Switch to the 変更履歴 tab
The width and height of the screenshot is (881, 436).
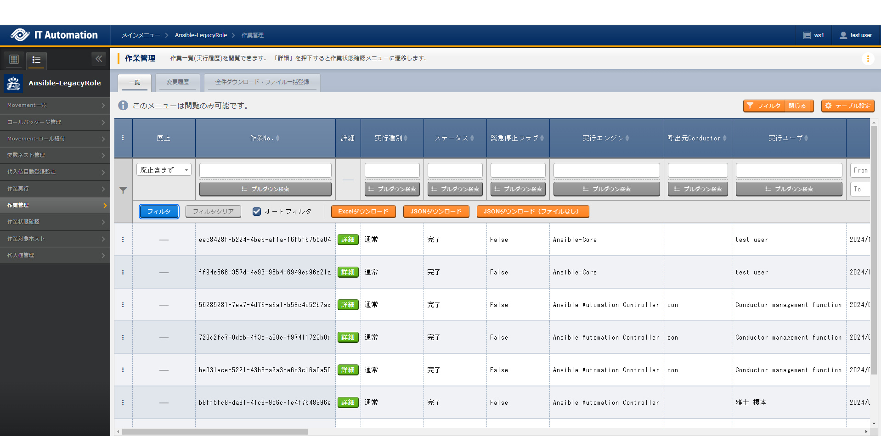point(178,82)
